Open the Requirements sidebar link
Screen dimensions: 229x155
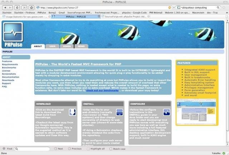[x=10, y=64]
